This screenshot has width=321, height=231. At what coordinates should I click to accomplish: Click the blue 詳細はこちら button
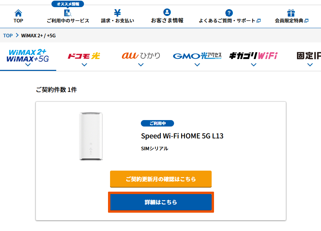coord(161,203)
